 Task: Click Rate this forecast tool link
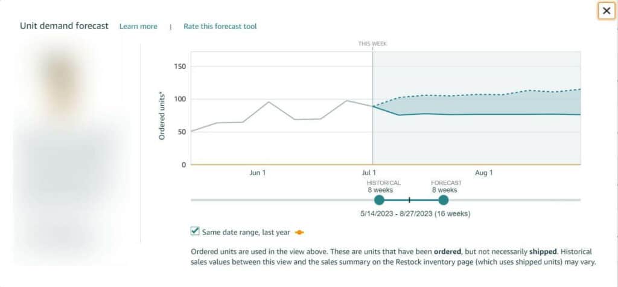(220, 27)
